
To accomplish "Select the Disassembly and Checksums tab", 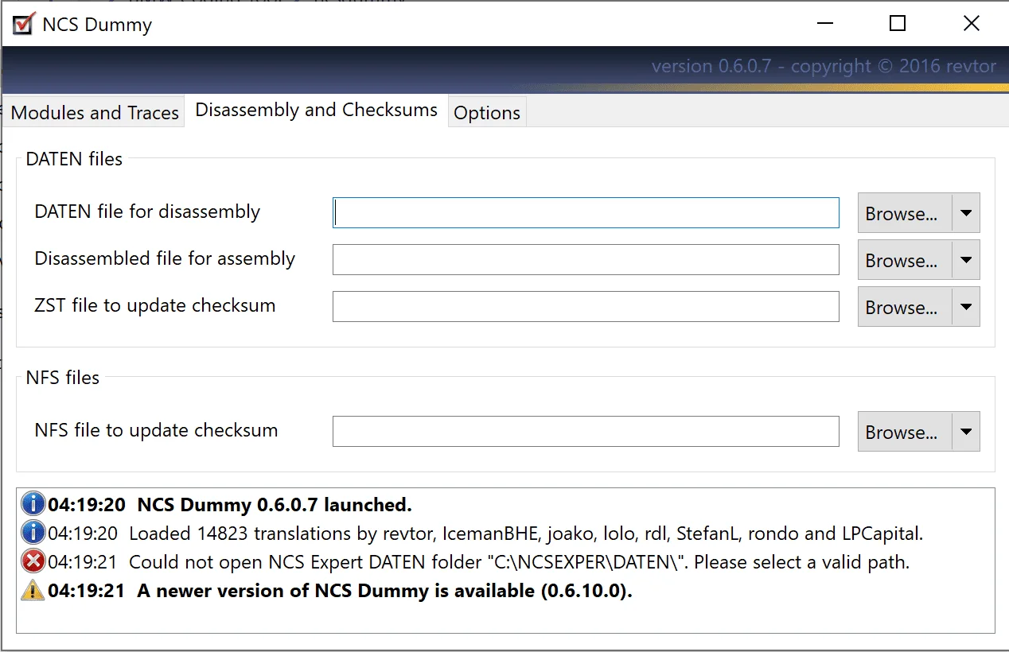I will pyautogui.click(x=317, y=110).
